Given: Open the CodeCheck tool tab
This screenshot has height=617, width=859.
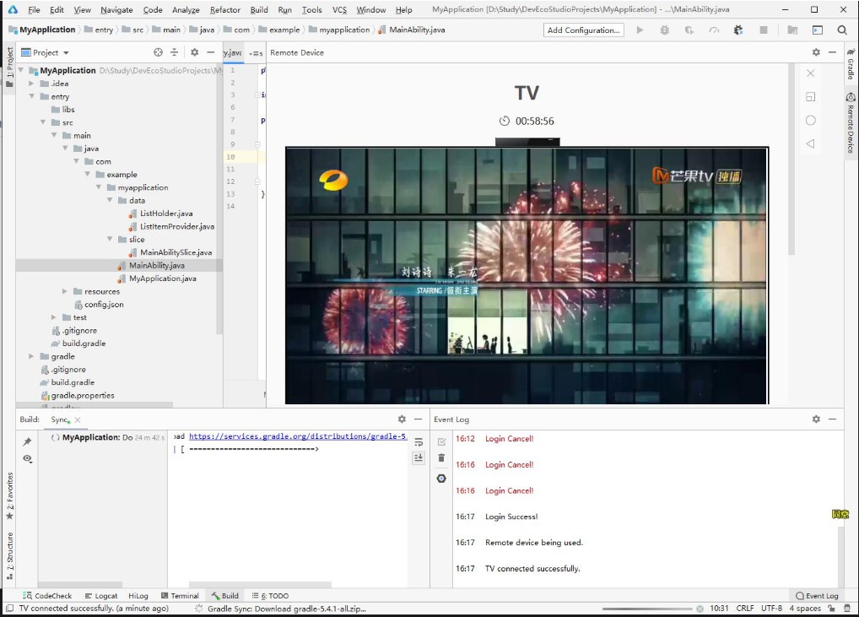Looking at the screenshot, I should click(x=47, y=596).
